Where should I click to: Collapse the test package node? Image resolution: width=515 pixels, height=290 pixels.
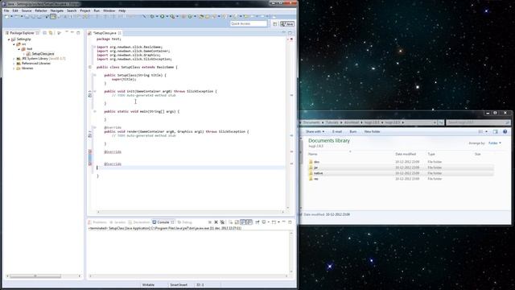click(x=19, y=49)
